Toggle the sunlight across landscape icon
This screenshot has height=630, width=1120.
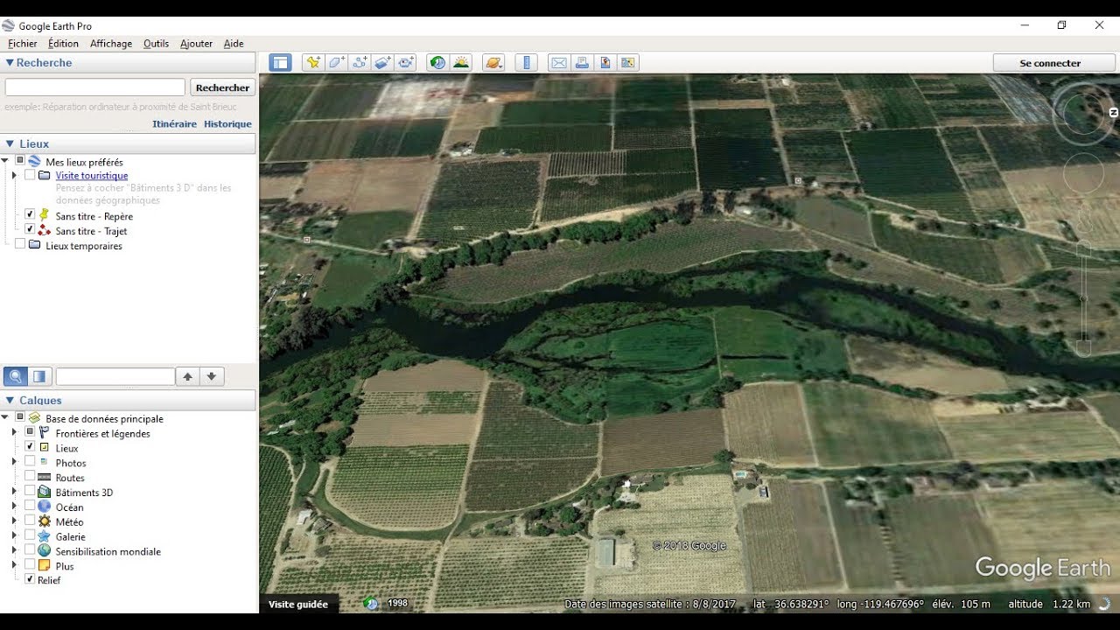coord(461,62)
